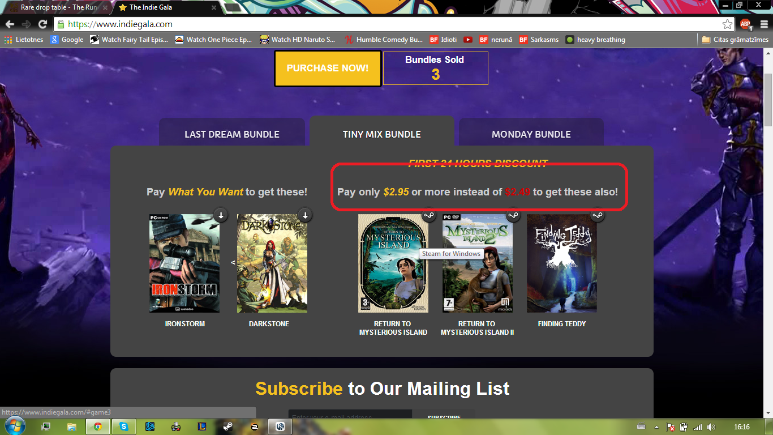Show hidden tray icons arrow

click(x=657, y=427)
